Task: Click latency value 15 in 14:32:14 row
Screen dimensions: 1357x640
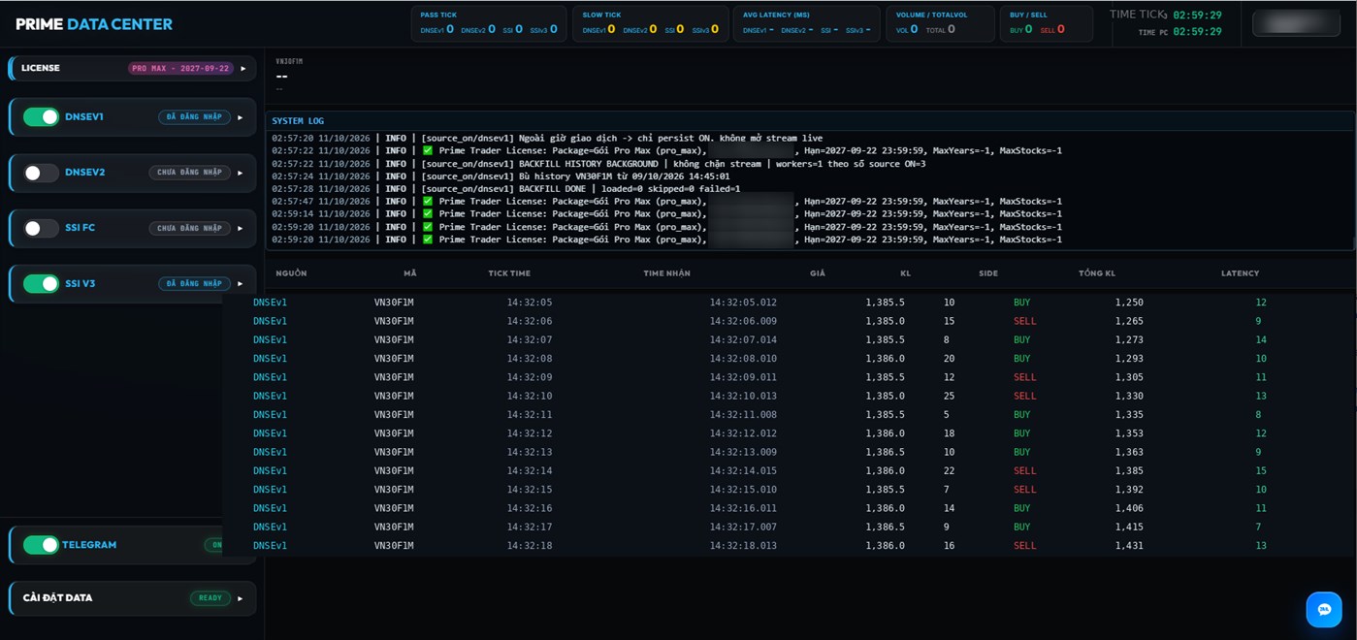Action: pos(1261,471)
